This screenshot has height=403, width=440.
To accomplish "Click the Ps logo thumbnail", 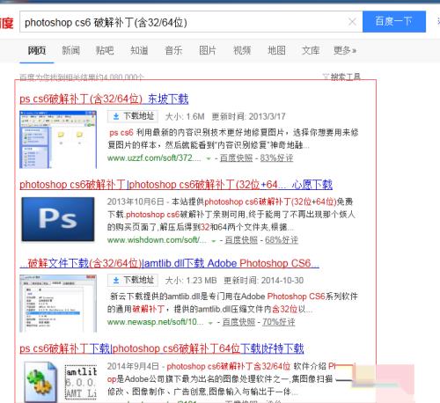I will click(58, 219).
